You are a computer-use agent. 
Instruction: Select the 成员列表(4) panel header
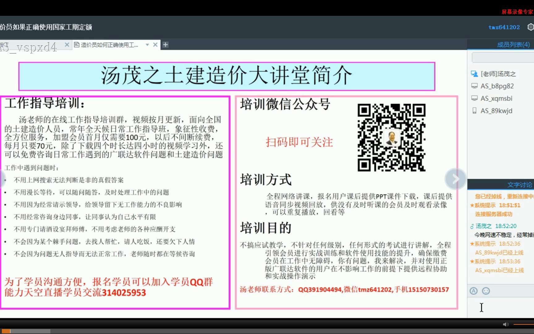pos(513,44)
